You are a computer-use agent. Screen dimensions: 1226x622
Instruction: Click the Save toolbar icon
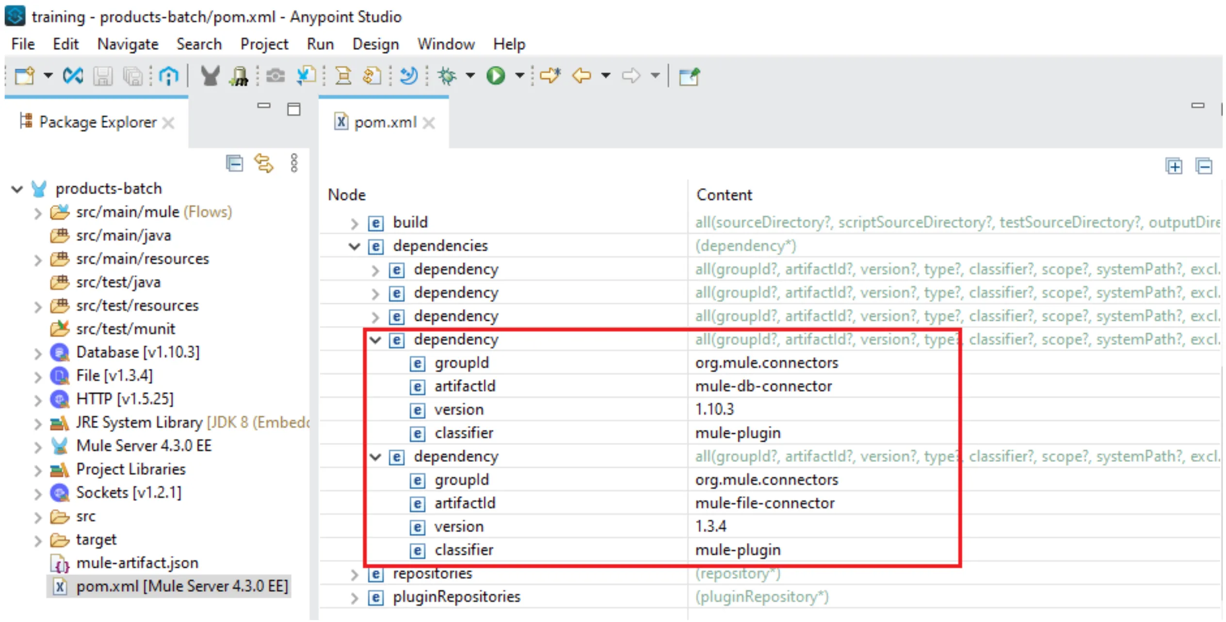[103, 76]
